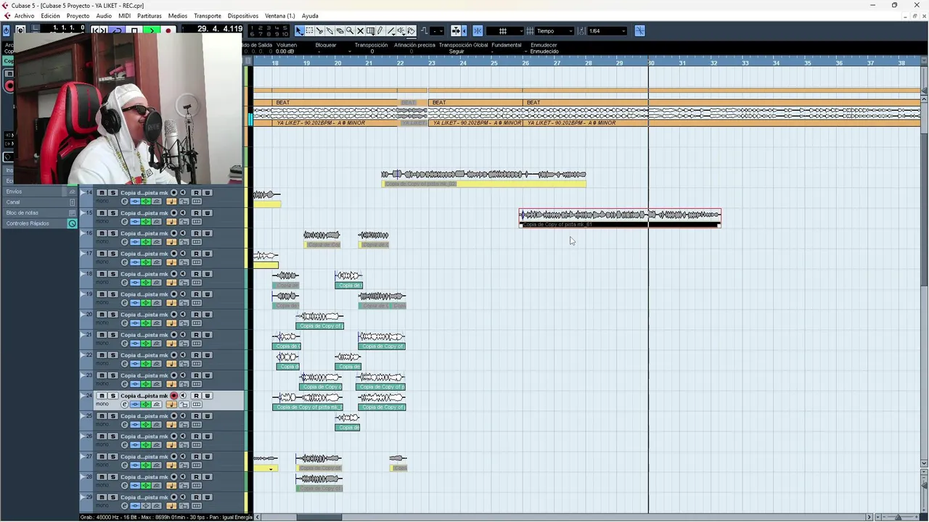Screen dimensions: 929x522
Task: Click blue inserts-state icon on track 21
Action: pyautogui.click(x=135, y=344)
